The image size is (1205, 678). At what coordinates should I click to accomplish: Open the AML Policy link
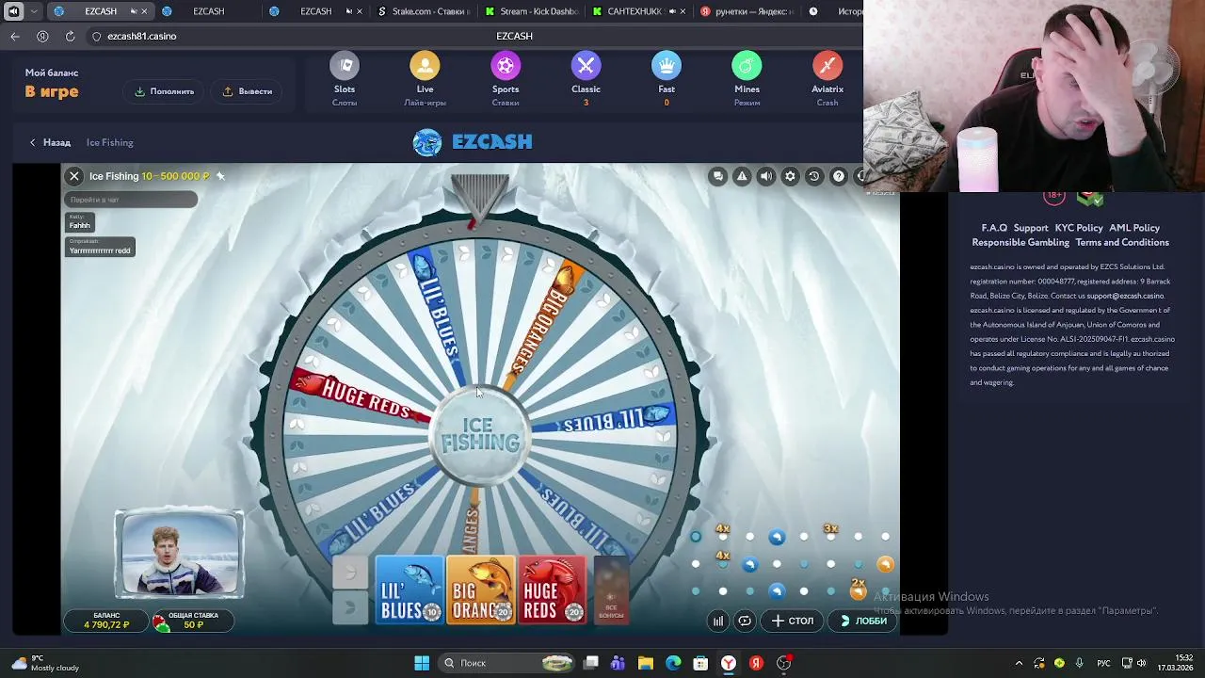click(1134, 228)
